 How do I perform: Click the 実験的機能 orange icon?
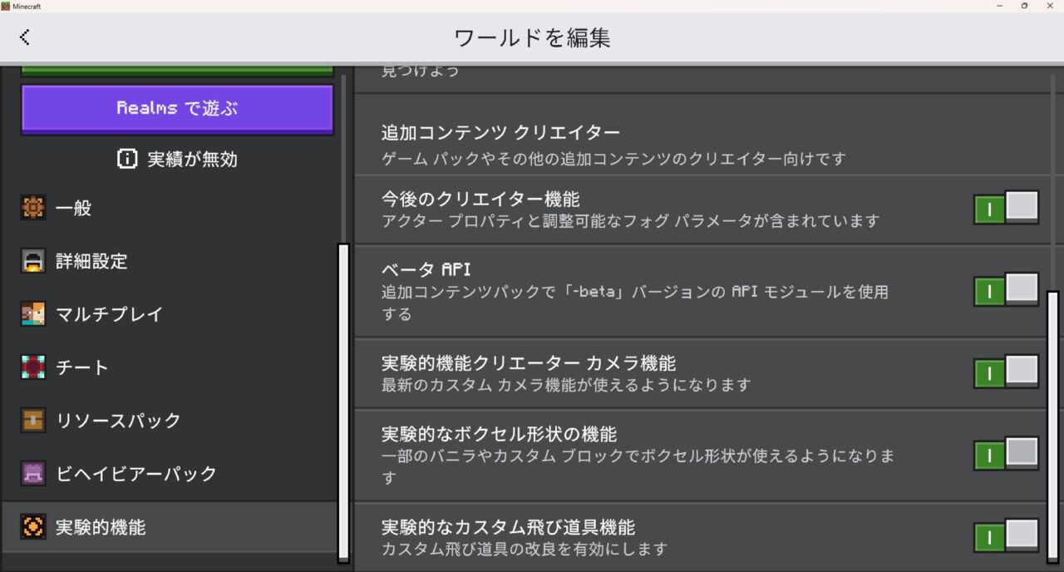pos(33,527)
